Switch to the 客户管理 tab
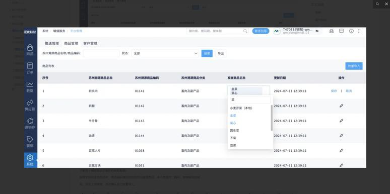 pos(90,43)
